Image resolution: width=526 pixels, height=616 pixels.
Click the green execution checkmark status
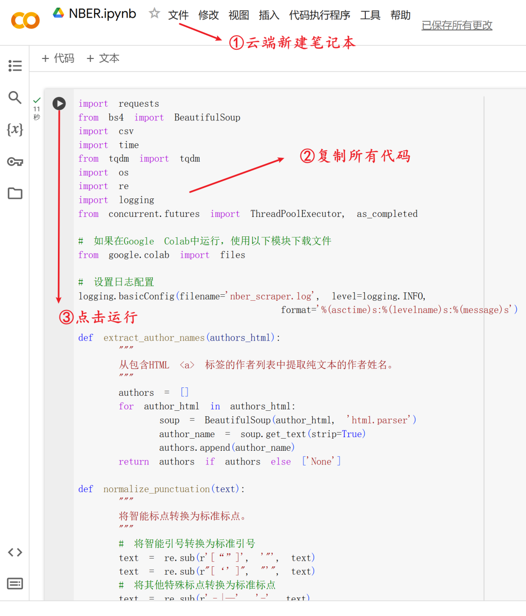37,100
